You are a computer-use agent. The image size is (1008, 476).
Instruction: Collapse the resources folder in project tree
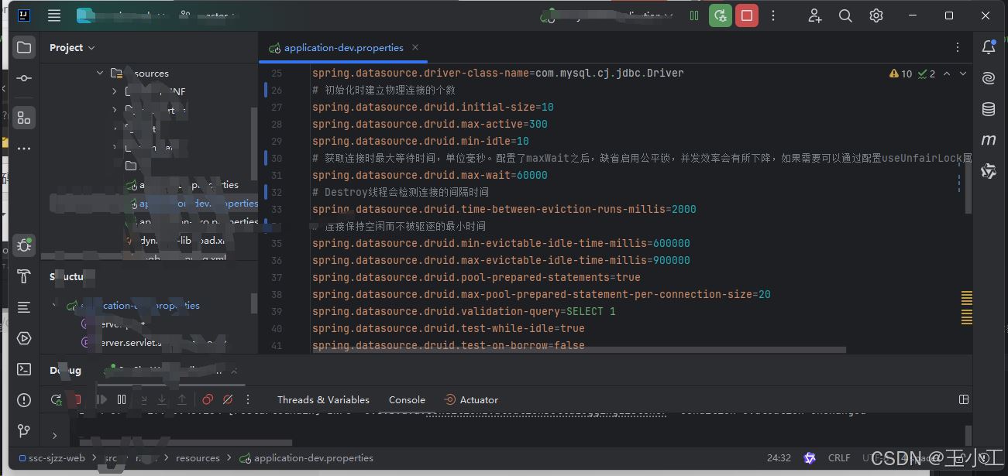(100, 74)
